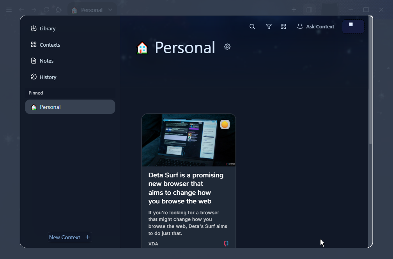Go back with the left arrow
Image resolution: width=393 pixels, height=259 pixels.
(21, 10)
